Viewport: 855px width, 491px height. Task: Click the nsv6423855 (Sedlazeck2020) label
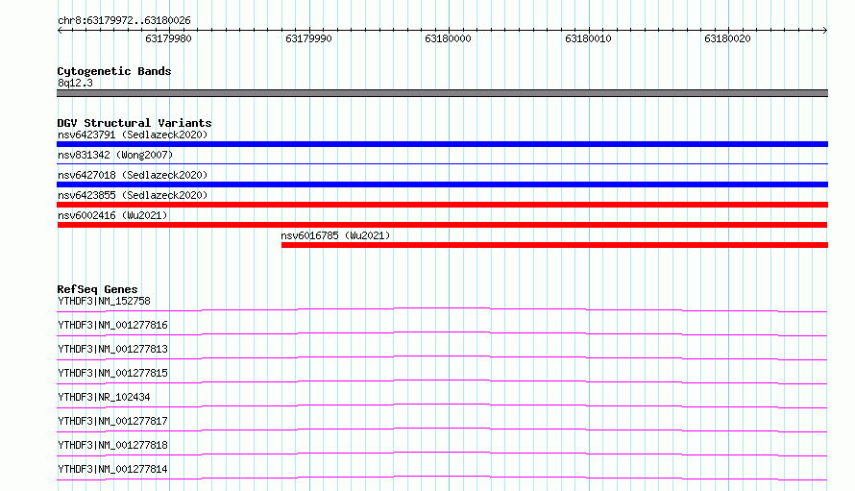point(133,195)
